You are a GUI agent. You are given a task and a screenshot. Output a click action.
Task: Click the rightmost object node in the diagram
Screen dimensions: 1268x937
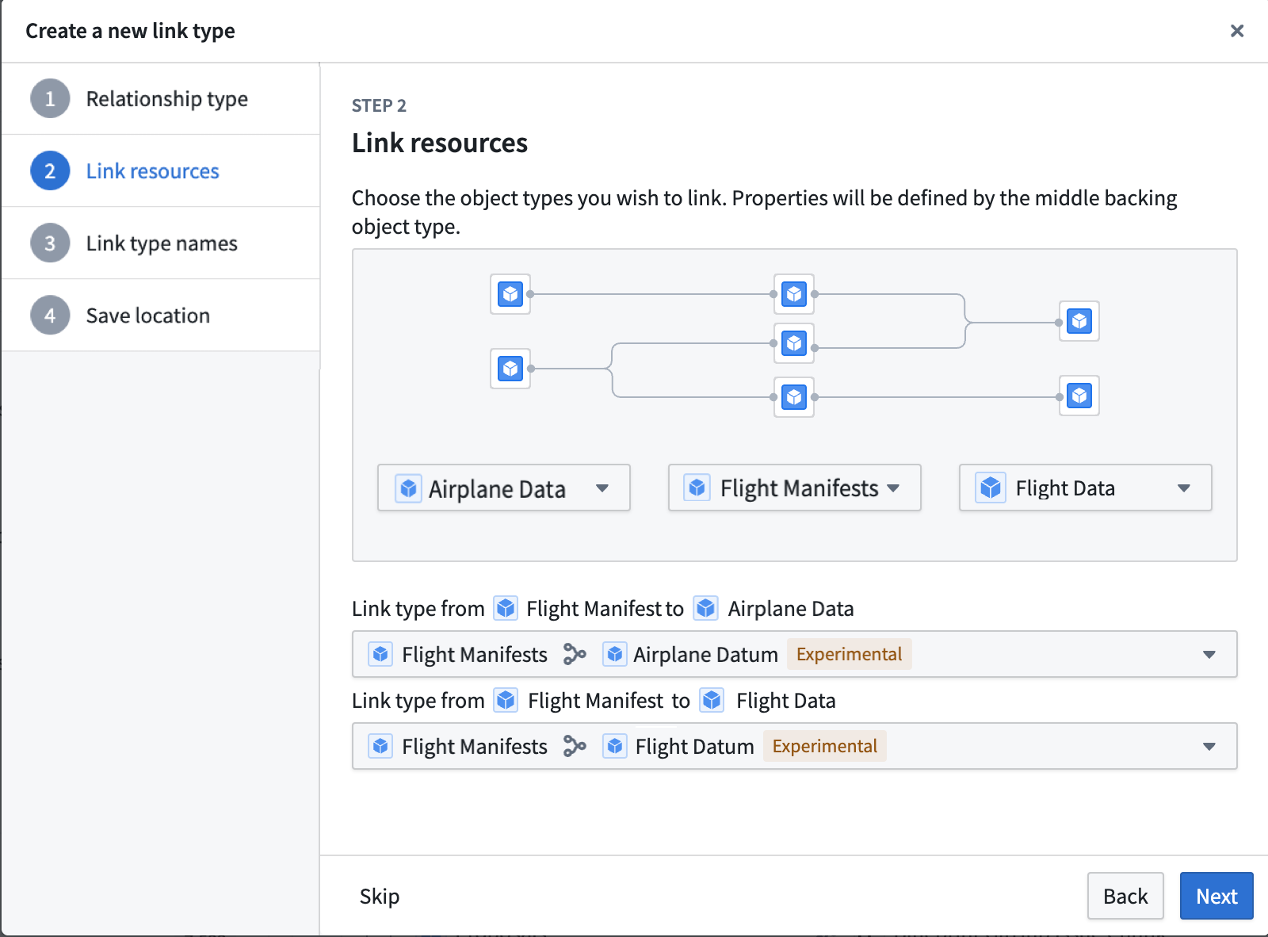pyautogui.click(x=1079, y=321)
